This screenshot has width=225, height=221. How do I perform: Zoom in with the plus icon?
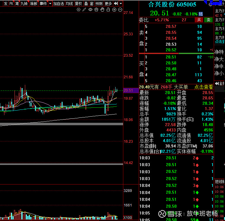(x=114, y=9)
